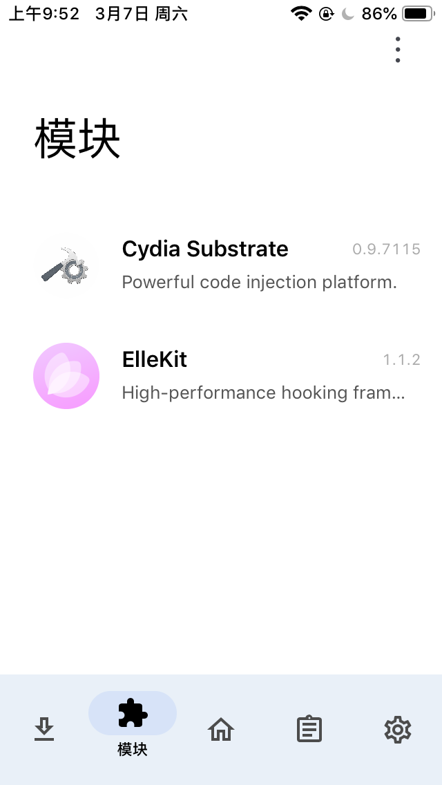The width and height of the screenshot is (442, 785).
Task: Go to the home tab icon
Action: point(221,729)
